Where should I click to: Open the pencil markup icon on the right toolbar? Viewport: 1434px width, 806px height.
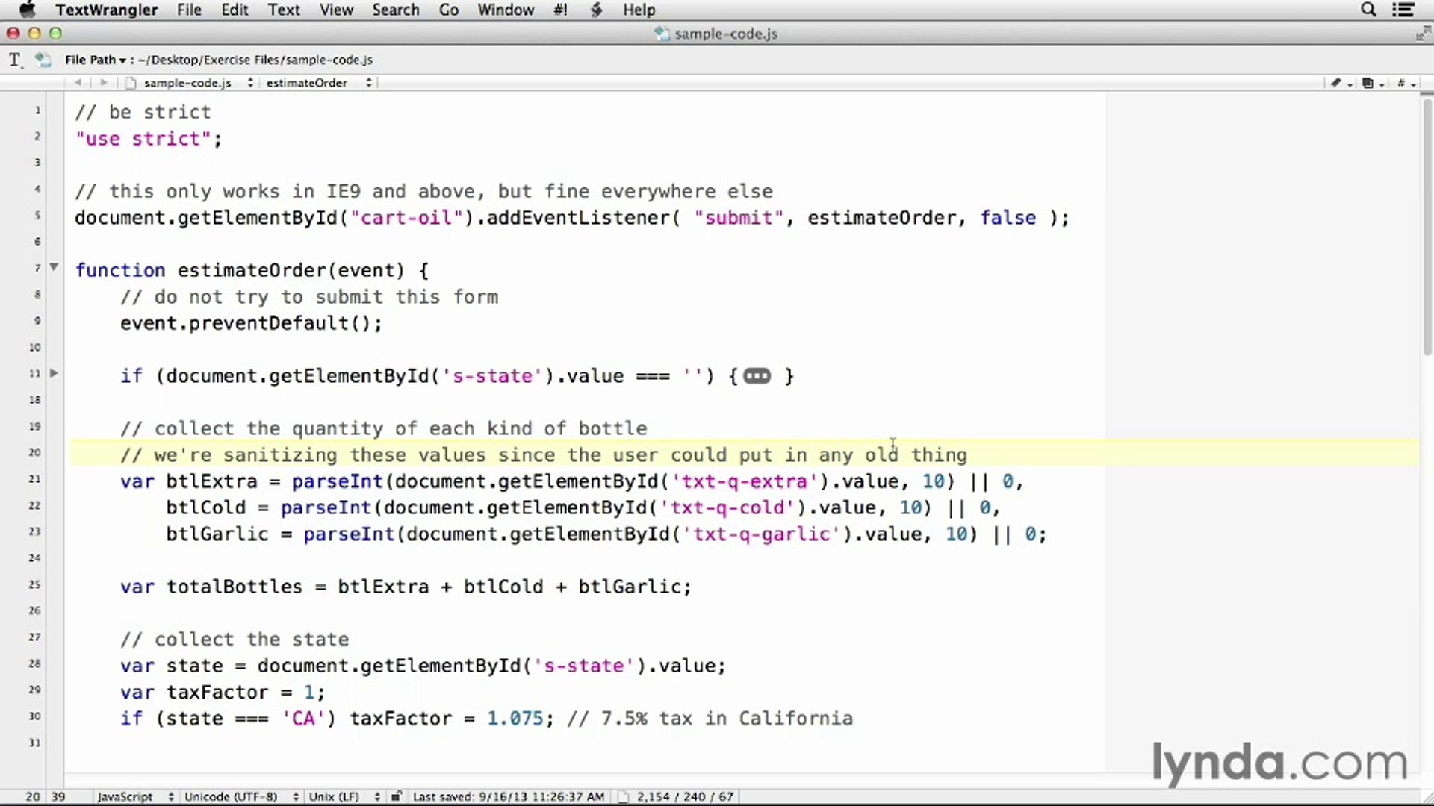[1338, 83]
